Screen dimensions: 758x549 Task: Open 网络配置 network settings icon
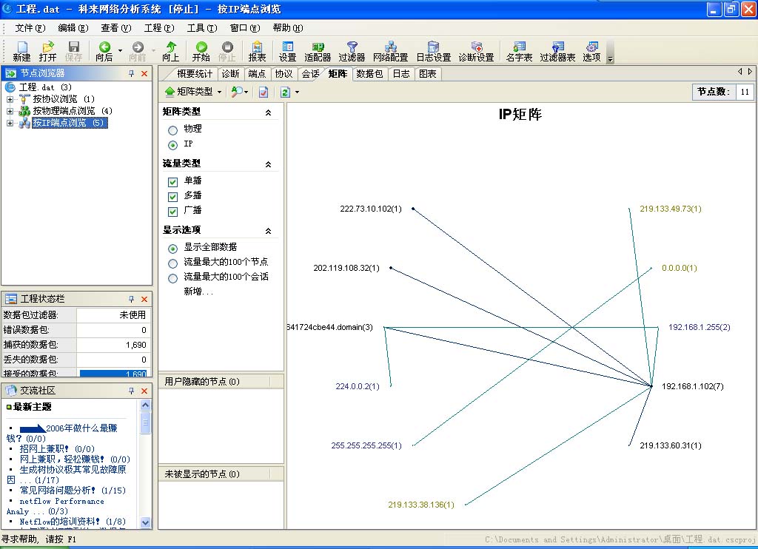pyautogui.click(x=390, y=51)
